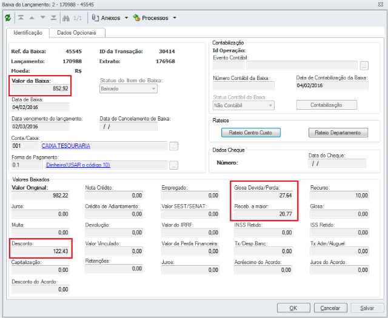
Task: Click the ISS Retido field
Action: click(339, 233)
